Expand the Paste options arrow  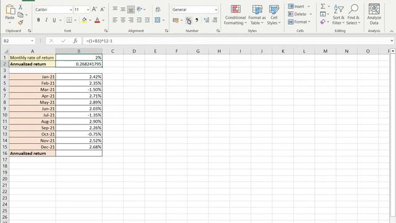pyautogui.click(x=10, y=23)
